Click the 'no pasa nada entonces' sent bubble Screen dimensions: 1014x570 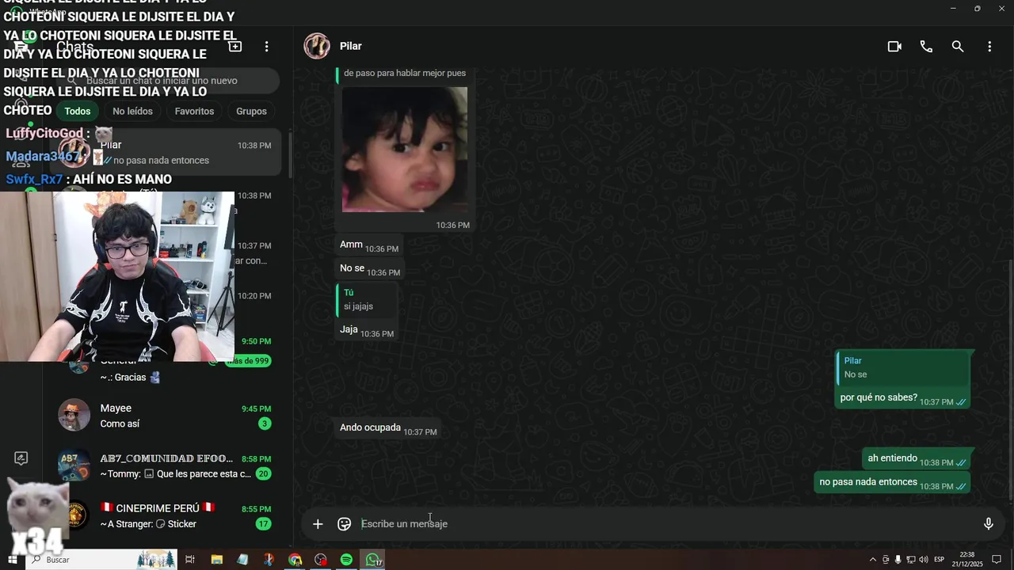(893, 483)
